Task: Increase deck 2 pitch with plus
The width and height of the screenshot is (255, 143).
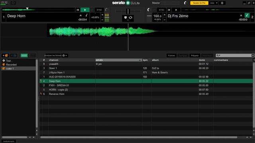Action: tap(165, 15)
